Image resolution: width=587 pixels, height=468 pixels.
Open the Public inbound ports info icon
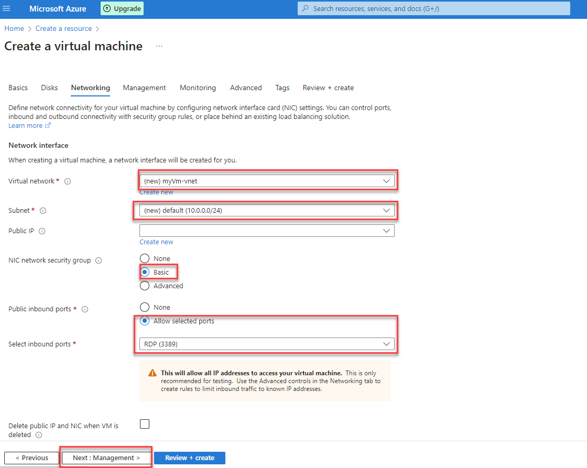pos(85,309)
